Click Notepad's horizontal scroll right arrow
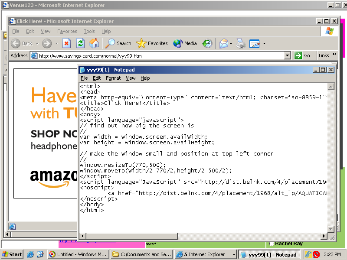Screen dimensions: 347x260 [x=324, y=236]
